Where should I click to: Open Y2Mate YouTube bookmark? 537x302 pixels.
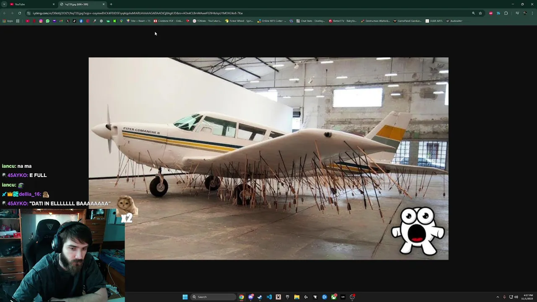206,21
